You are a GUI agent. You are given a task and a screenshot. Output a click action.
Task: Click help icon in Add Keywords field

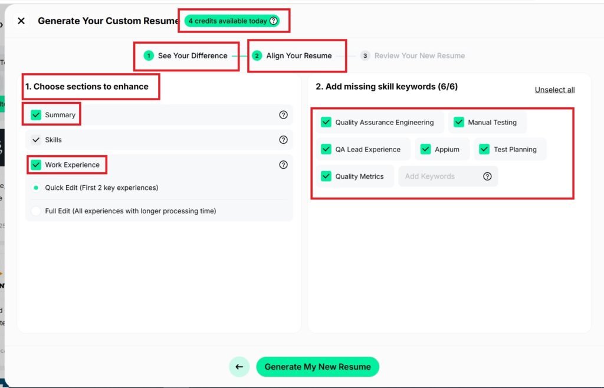click(487, 176)
